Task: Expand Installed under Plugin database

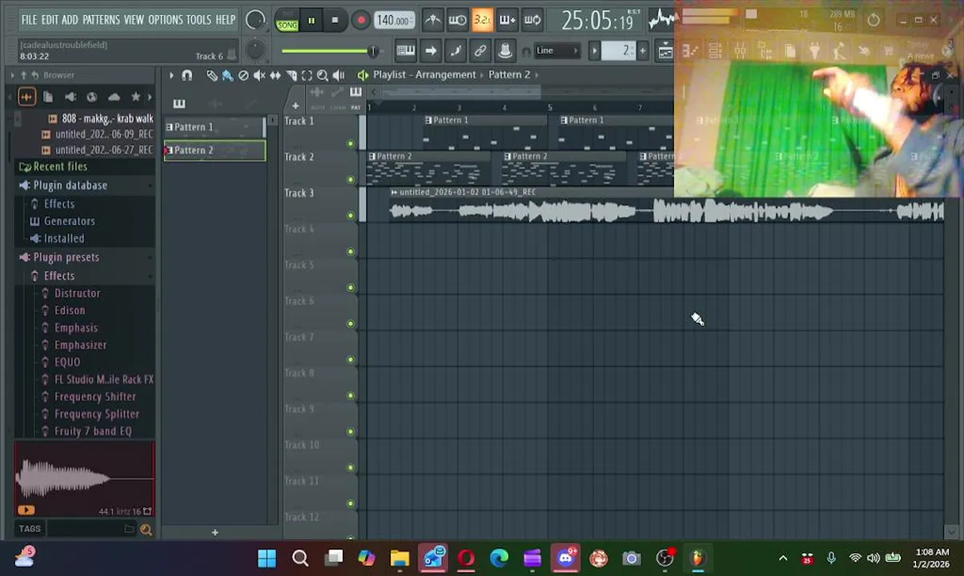Action: click(57, 238)
